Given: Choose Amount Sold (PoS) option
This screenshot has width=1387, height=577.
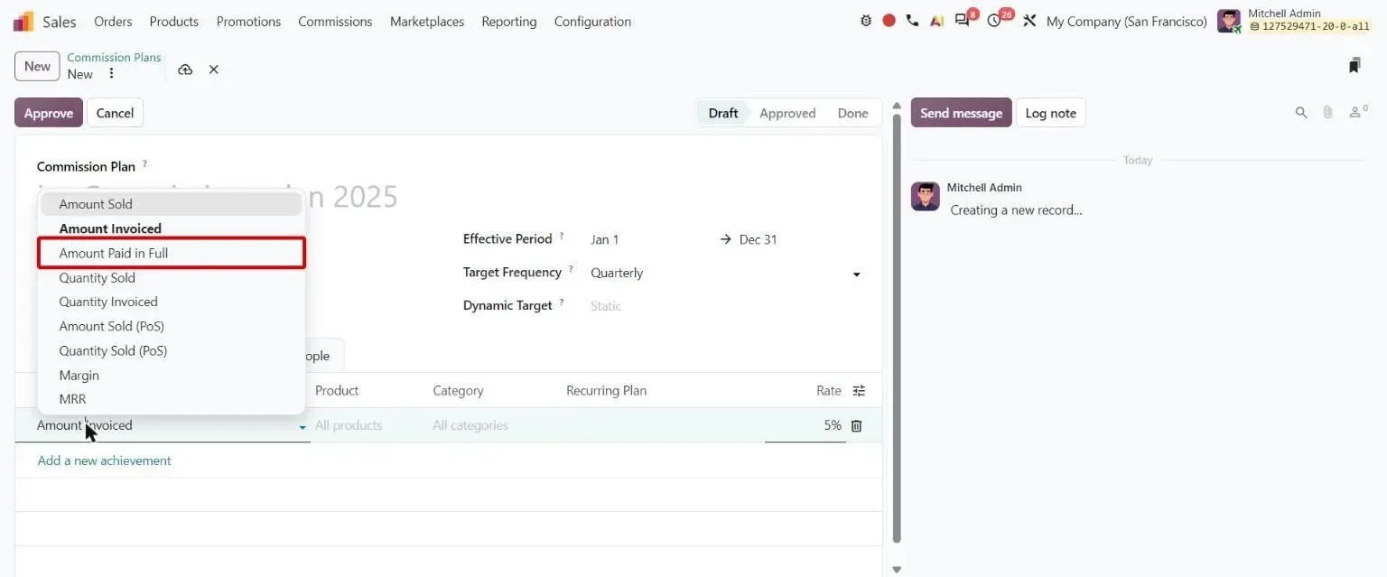Looking at the screenshot, I should [172, 326].
